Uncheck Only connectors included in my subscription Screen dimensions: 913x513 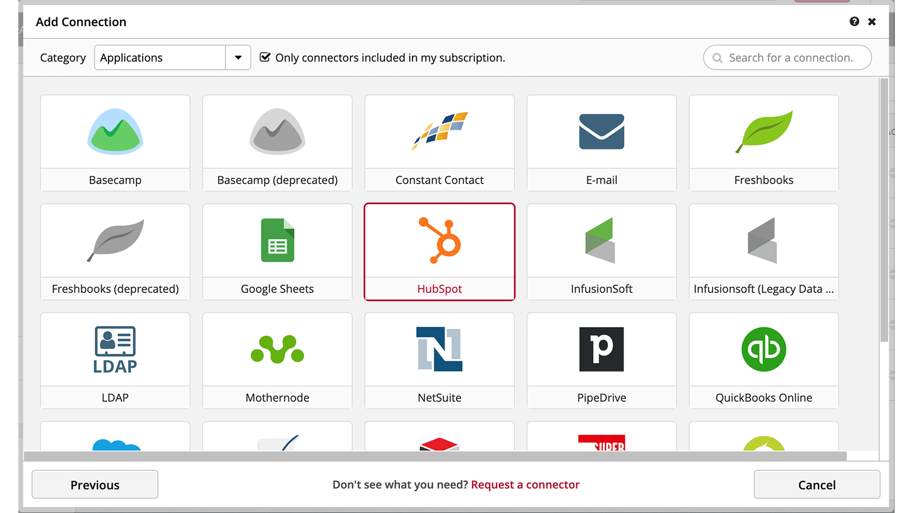point(265,57)
